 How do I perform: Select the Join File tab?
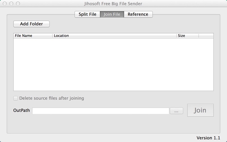(x=112, y=14)
